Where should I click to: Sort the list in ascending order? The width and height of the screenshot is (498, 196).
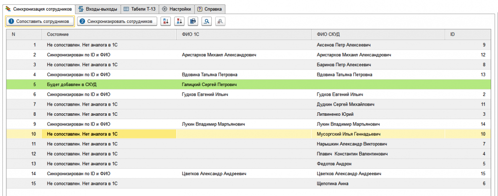[166, 21]
